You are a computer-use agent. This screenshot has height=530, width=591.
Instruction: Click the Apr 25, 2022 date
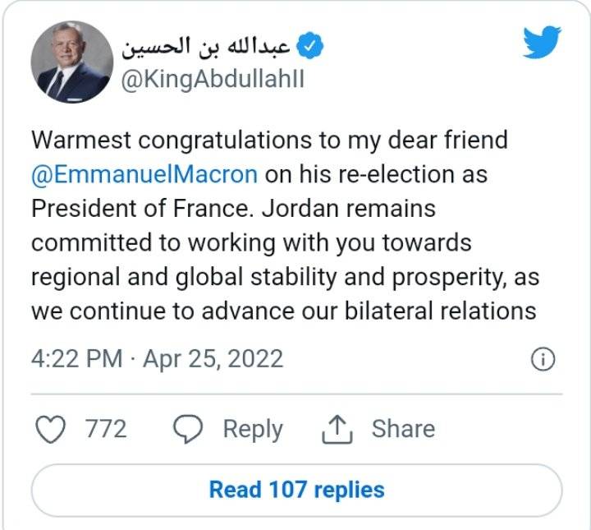point(213,359)
